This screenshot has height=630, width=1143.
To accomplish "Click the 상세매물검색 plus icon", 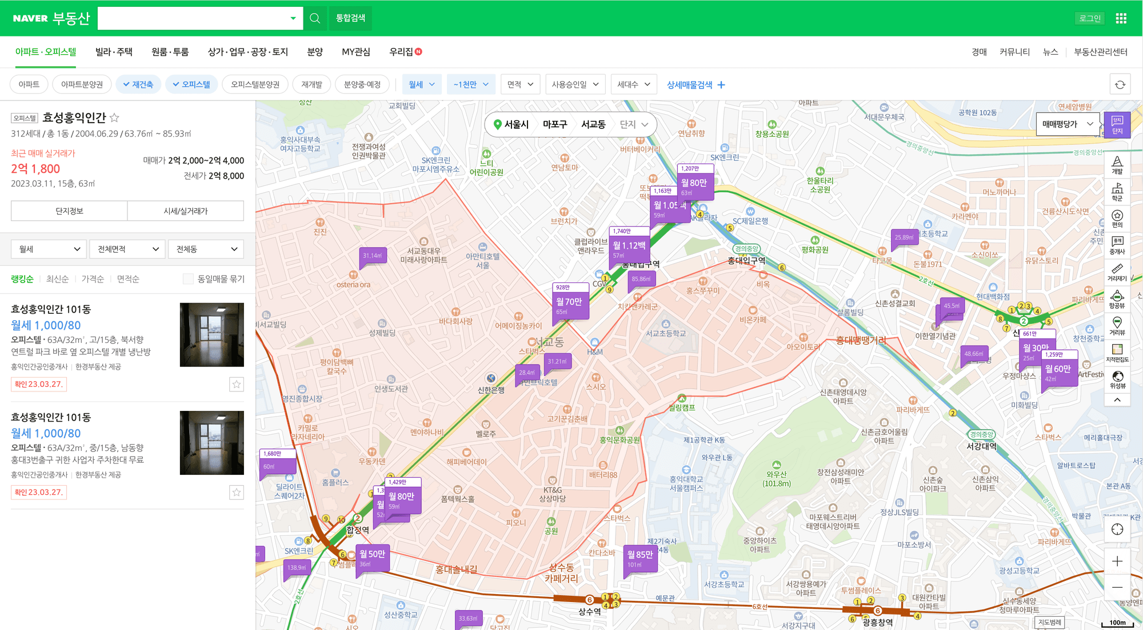I will pyautogui.click(x=721, y=84).
